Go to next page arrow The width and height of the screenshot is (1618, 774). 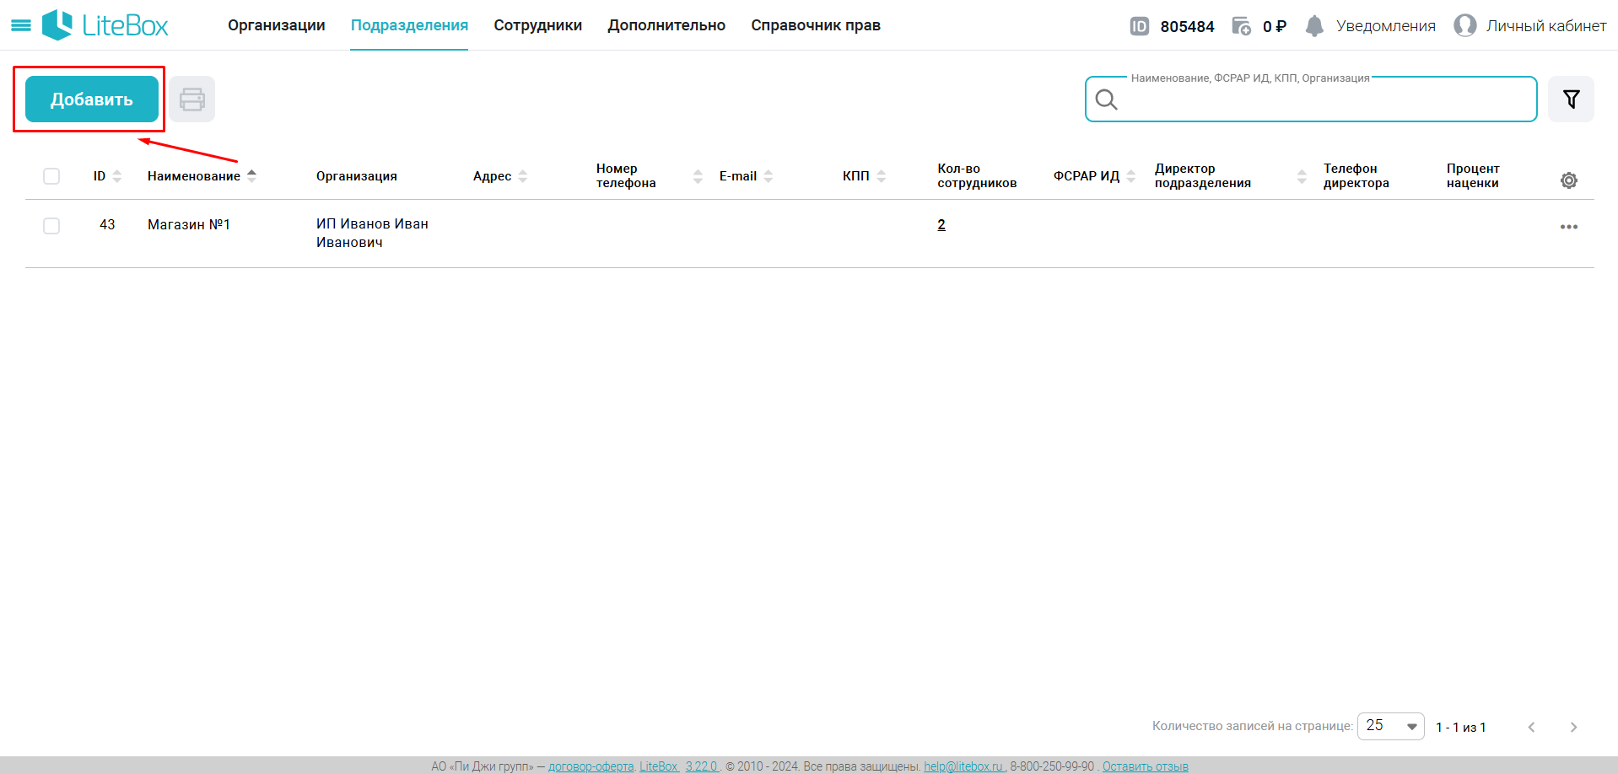point(1573,727)
